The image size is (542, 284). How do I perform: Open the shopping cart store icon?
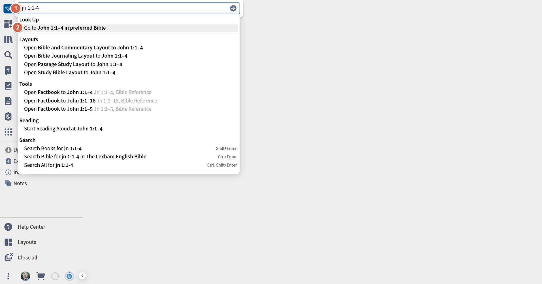coord(41,276)
